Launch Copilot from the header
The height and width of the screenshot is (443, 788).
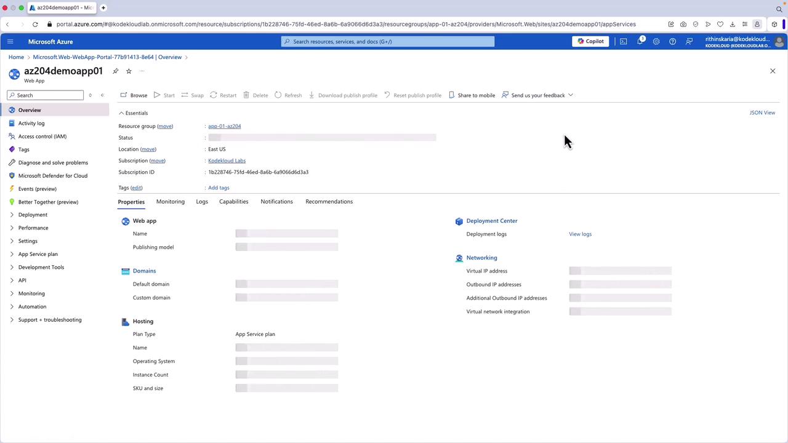[590, 41]
